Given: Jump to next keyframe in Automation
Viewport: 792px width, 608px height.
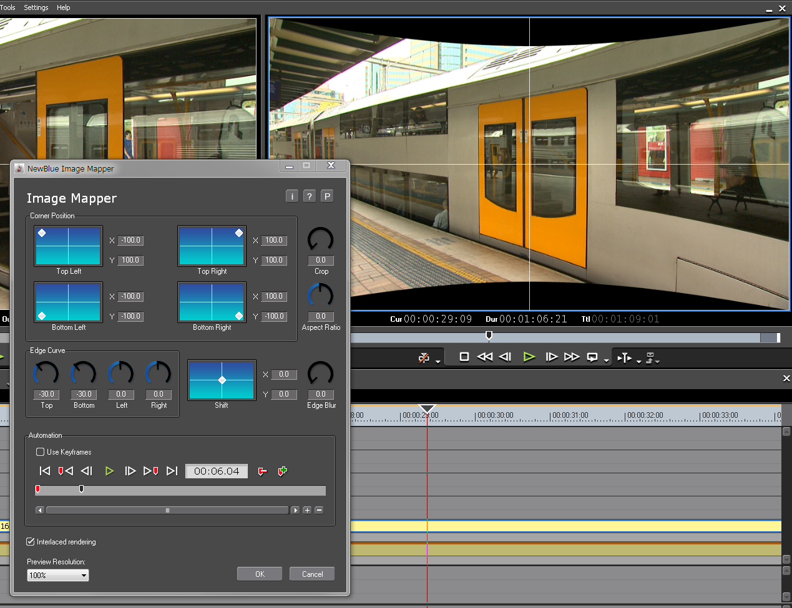Looking at the screenshot, I should [150, 471].
